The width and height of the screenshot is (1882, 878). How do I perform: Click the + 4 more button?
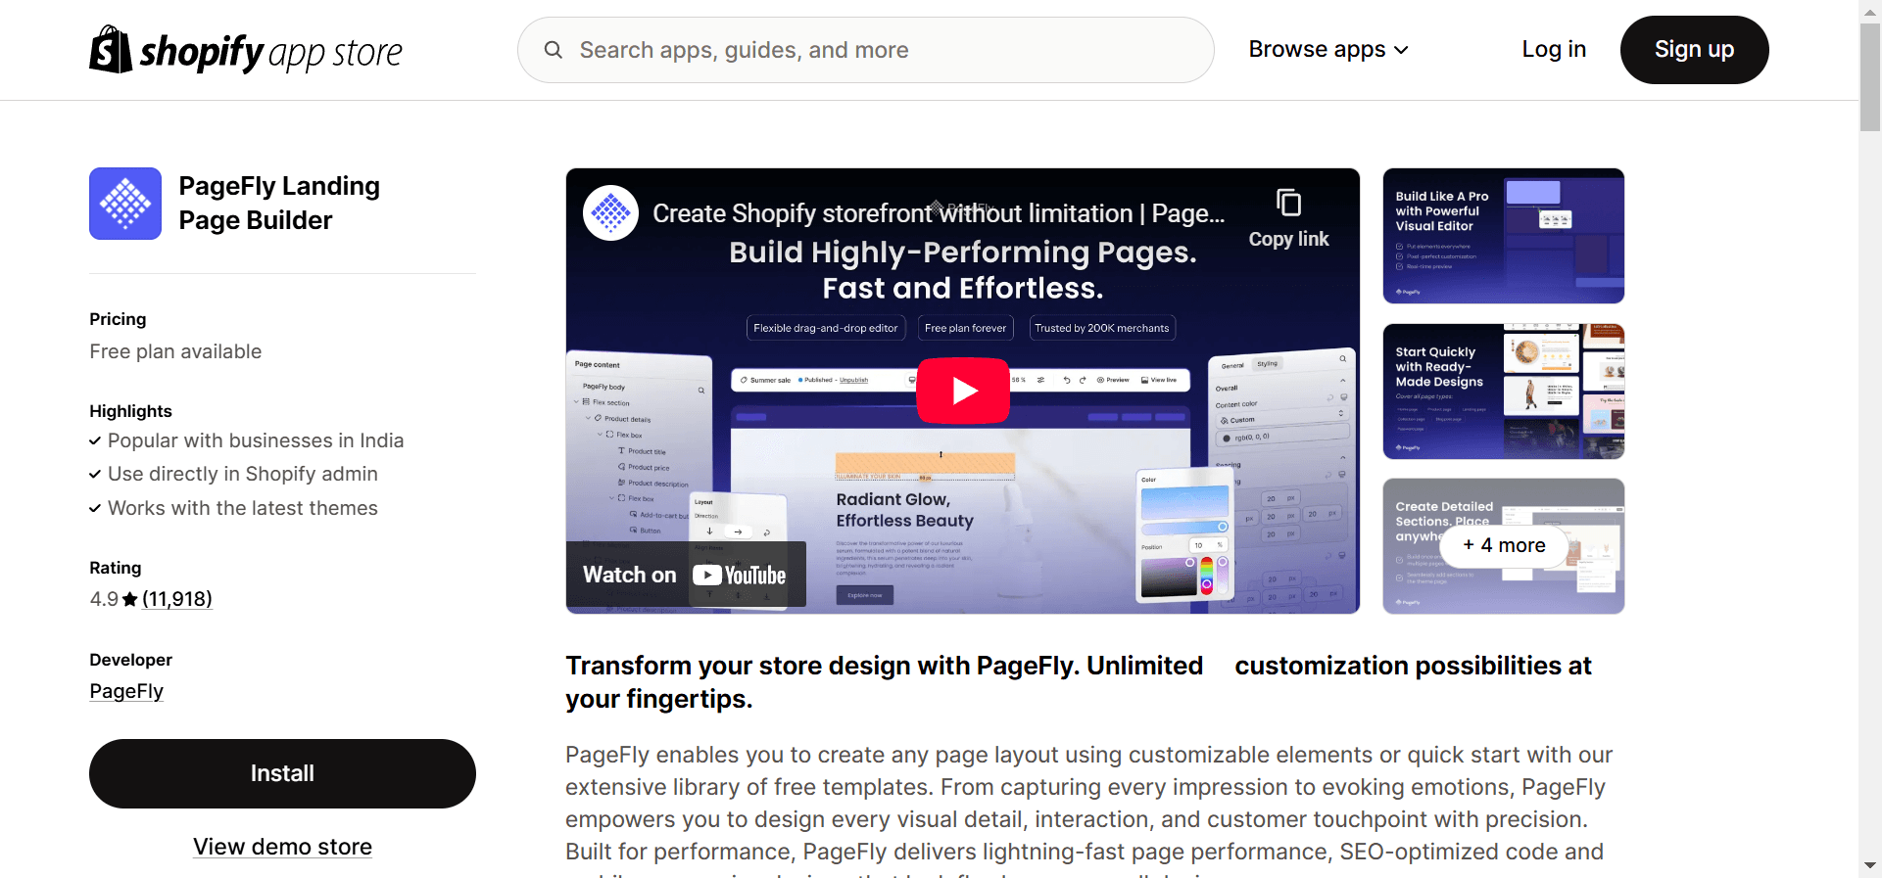pyautogui.click(x=1504, y=545)
